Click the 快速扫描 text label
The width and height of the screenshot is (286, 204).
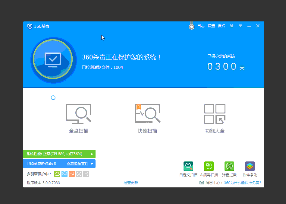[x=147, y=131]
